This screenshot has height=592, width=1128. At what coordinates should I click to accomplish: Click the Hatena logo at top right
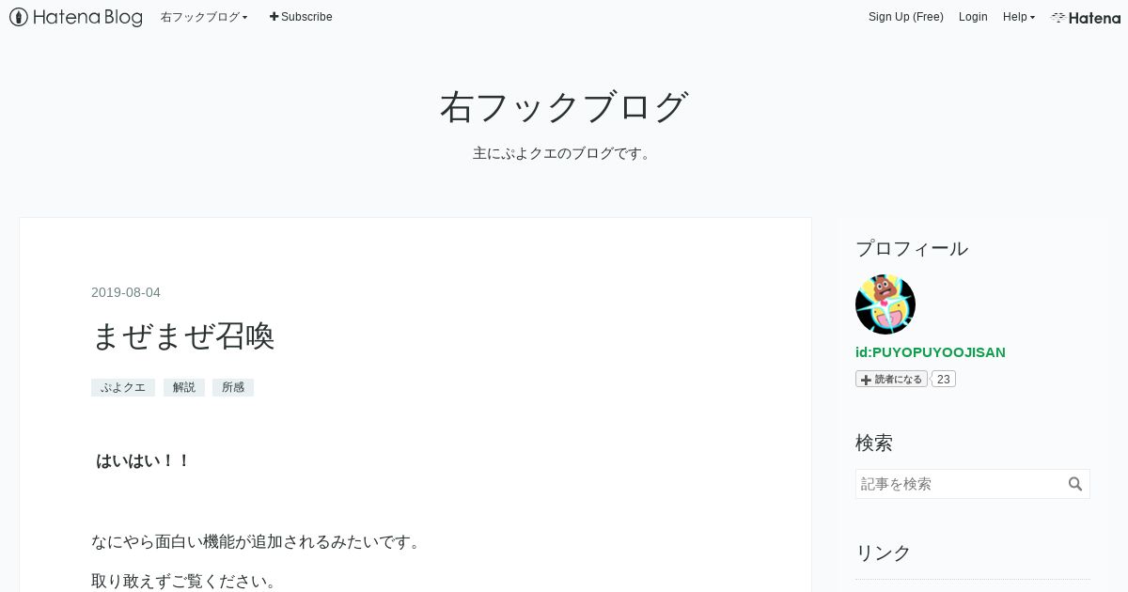(x=1086, y=17)
